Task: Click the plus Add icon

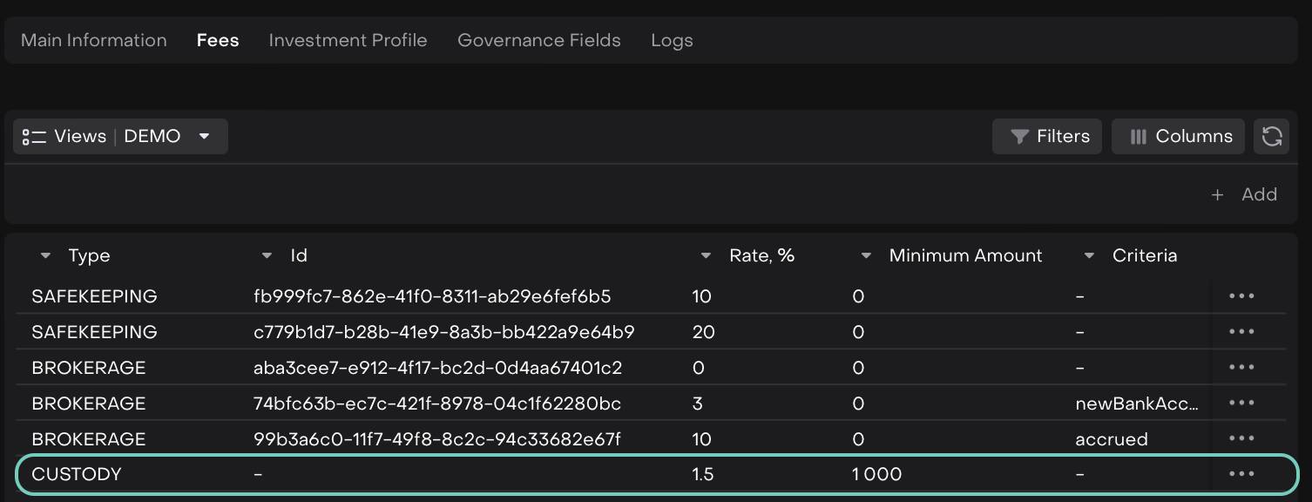Action: [x=1217, y=195]
